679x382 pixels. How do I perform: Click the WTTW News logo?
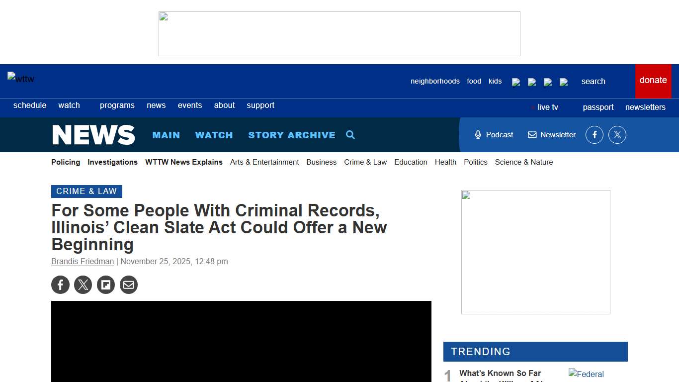93,134
